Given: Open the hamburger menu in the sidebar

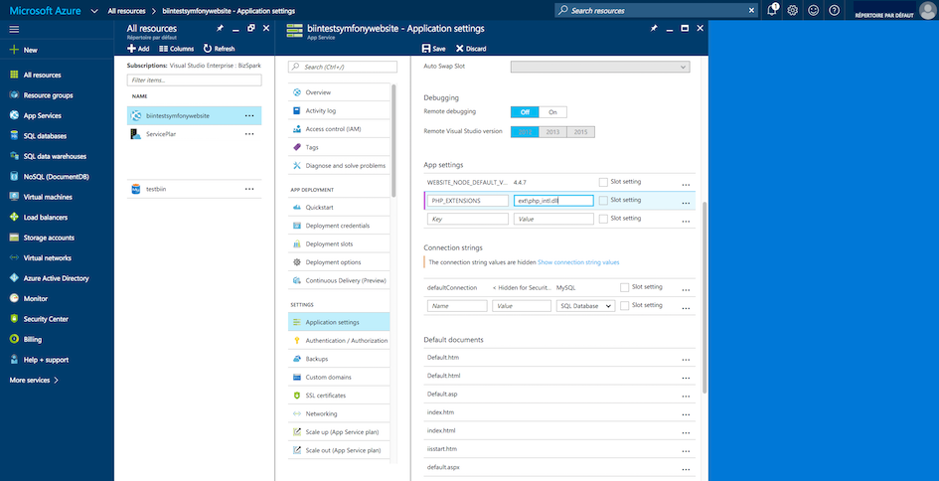Looking at the screenshot, I should (x=14, y=30).
